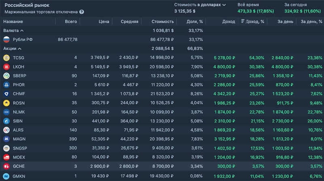Select the PHOR ticker name
Viewport: 324px width, 181px height.
pos(19,85)
